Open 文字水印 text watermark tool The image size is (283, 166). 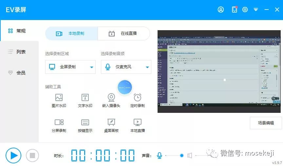[x=85, y=100]
